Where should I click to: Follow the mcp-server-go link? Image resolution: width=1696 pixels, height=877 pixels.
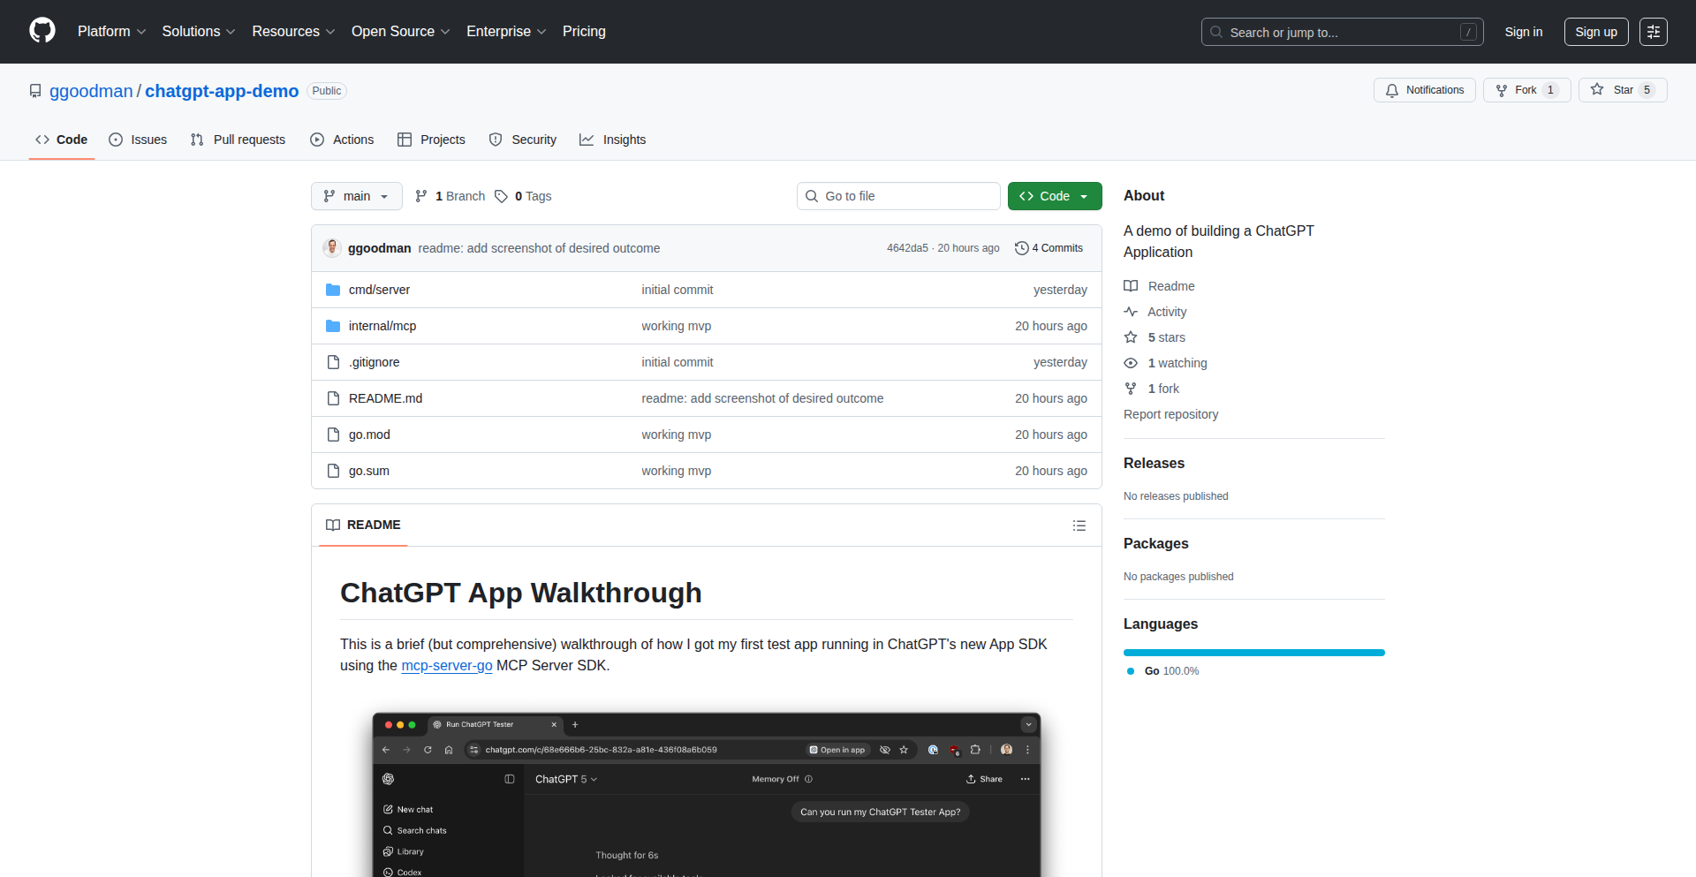[446, 666]
